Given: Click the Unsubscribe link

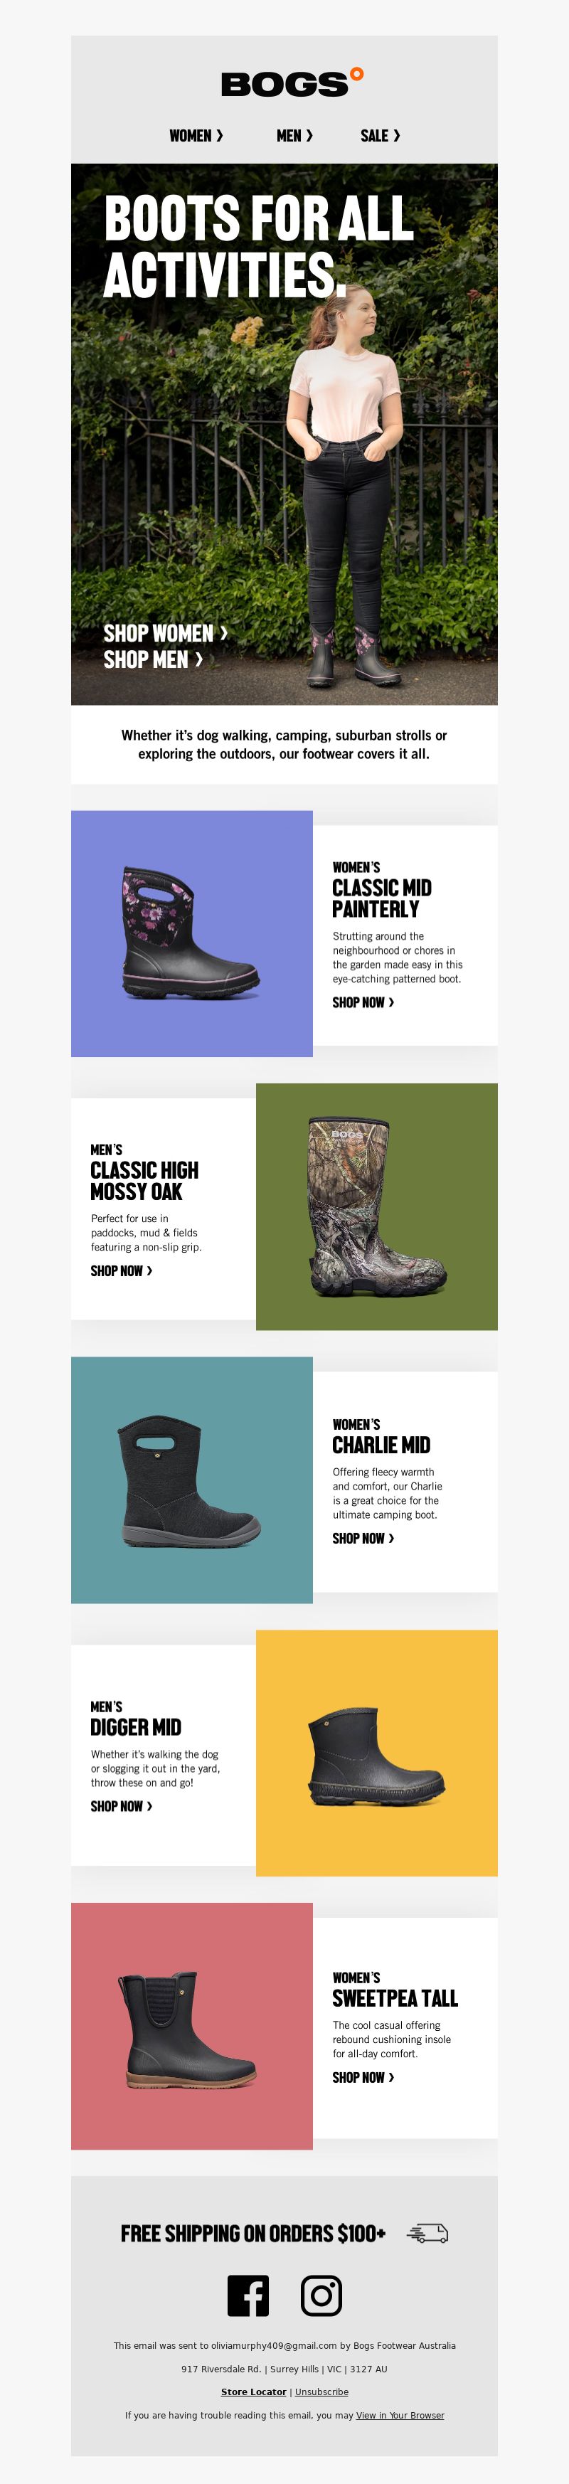Looking at the screenshot, I should tap(321, 2392).
